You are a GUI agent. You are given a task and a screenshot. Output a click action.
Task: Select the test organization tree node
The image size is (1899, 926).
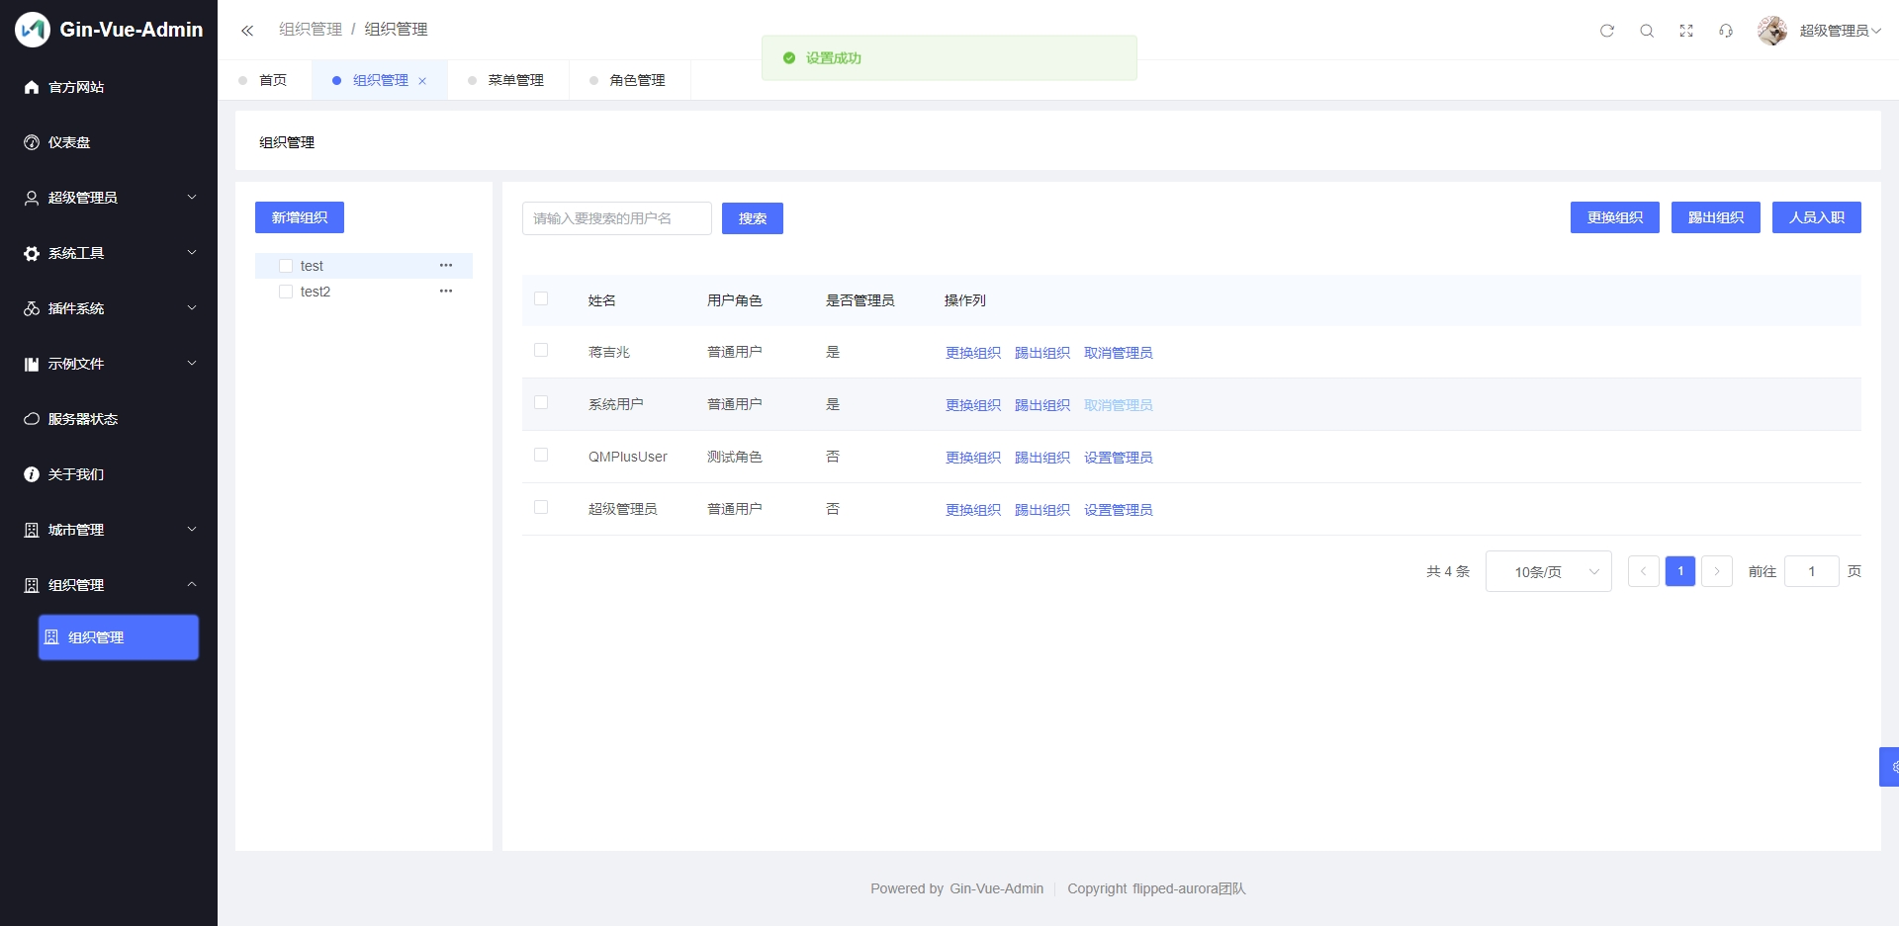pos(364,266)
